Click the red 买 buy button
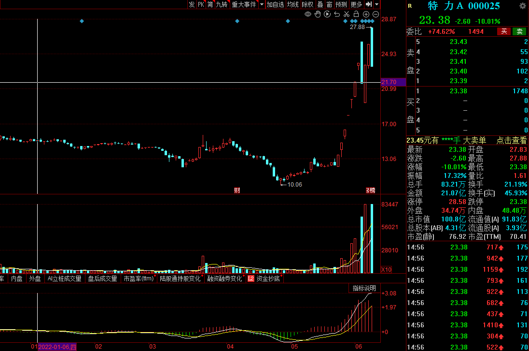The height and width of the screenshot is (351, 529). coord(504,31)
